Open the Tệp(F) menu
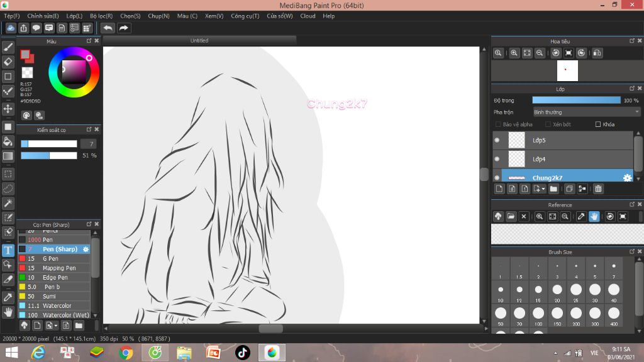The image size is (644, 362). click(x=12, y=16)
